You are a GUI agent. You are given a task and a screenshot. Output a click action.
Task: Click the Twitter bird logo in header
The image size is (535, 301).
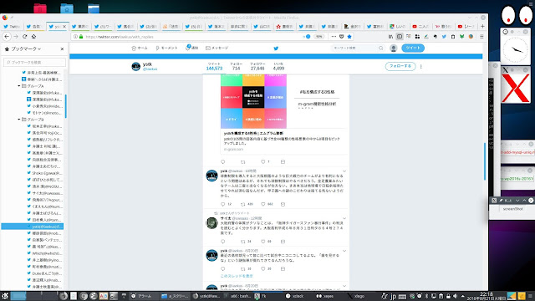276,48
